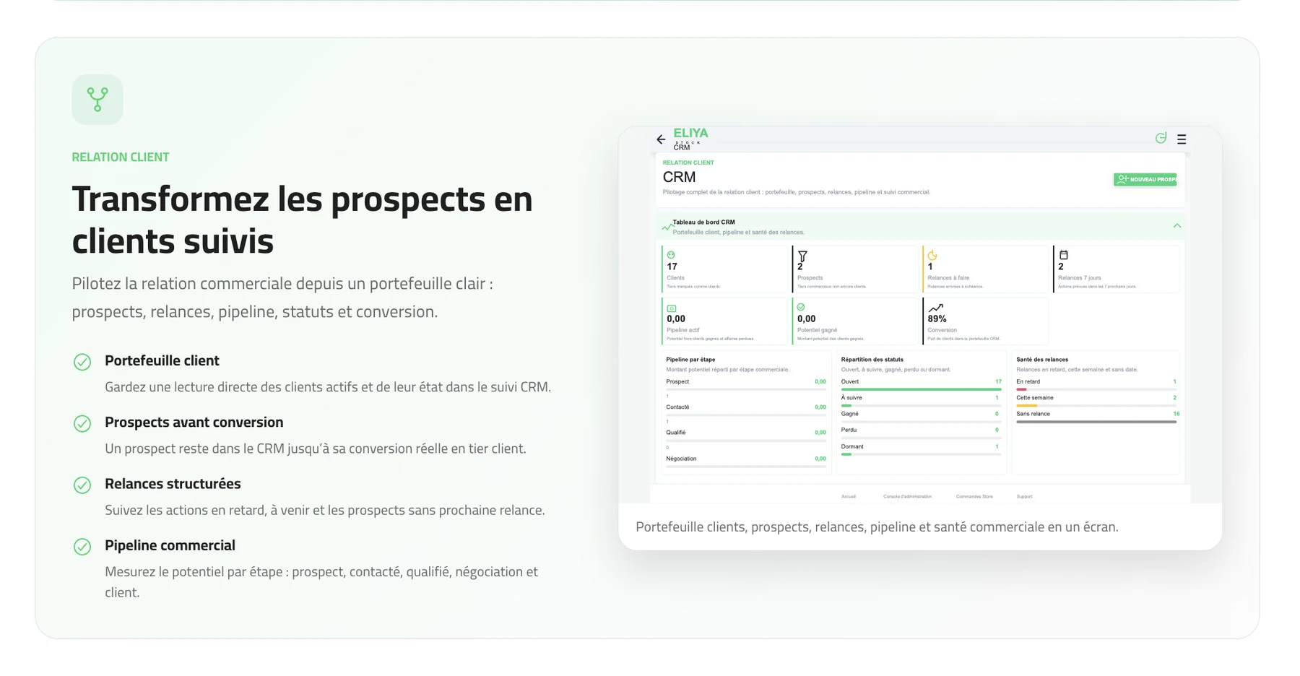Click the check icon beside Prospects avant conversion
Screen dimensions: 1300x676
[82, 423]
